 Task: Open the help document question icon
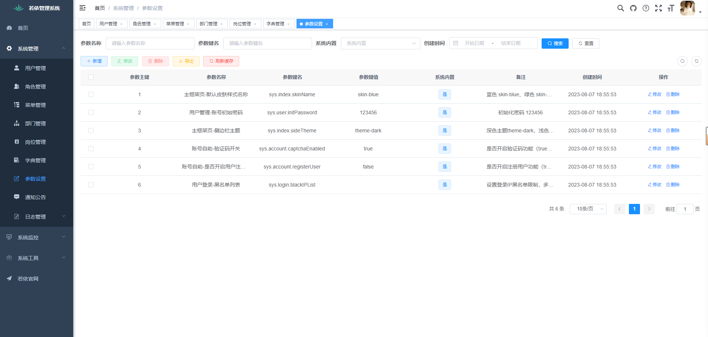tap(646, 8)
